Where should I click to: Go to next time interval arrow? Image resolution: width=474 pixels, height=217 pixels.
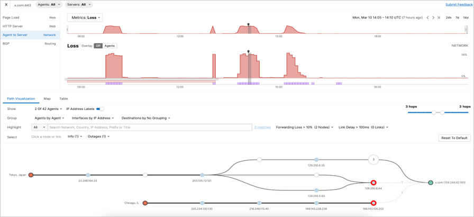point(433,17)
